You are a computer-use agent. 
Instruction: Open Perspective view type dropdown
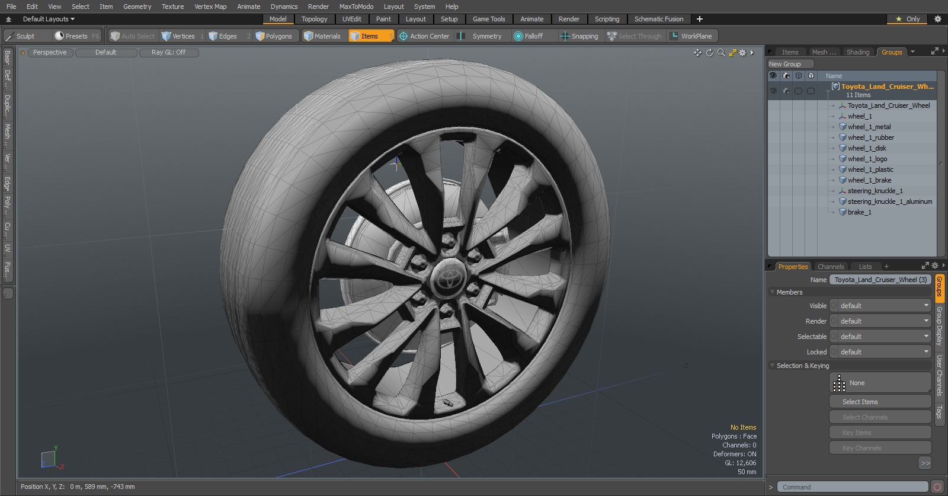[50, 53]
